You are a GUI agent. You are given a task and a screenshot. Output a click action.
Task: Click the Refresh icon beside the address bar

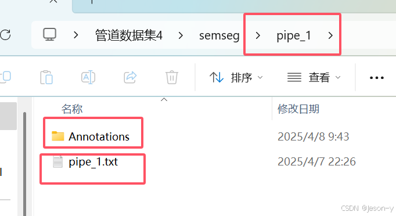(5, 35)
